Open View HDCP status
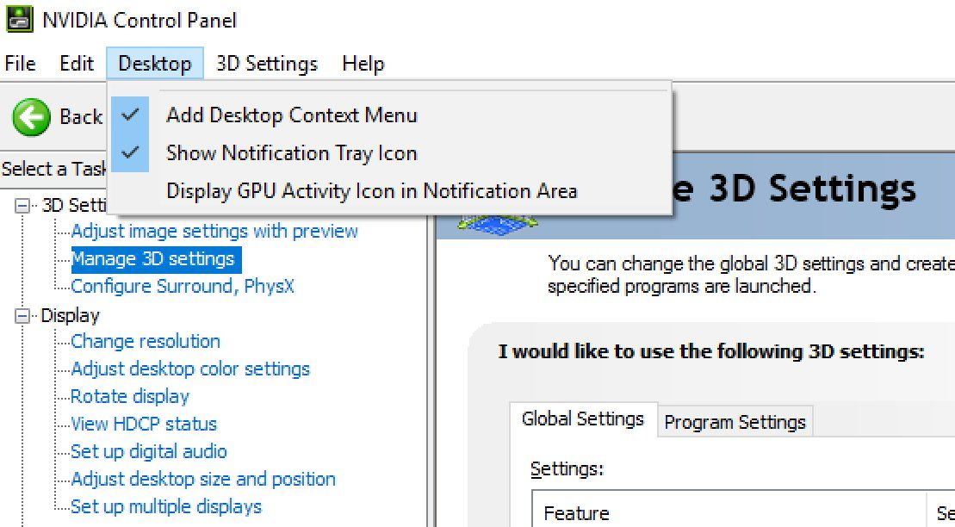The height and width of the screenshot is (527, 955). [143, 424]
